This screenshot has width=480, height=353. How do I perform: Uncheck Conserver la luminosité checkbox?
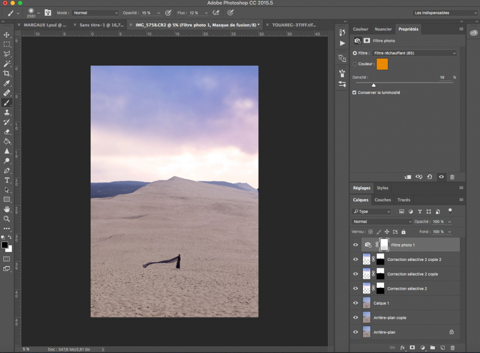(354, 93)
